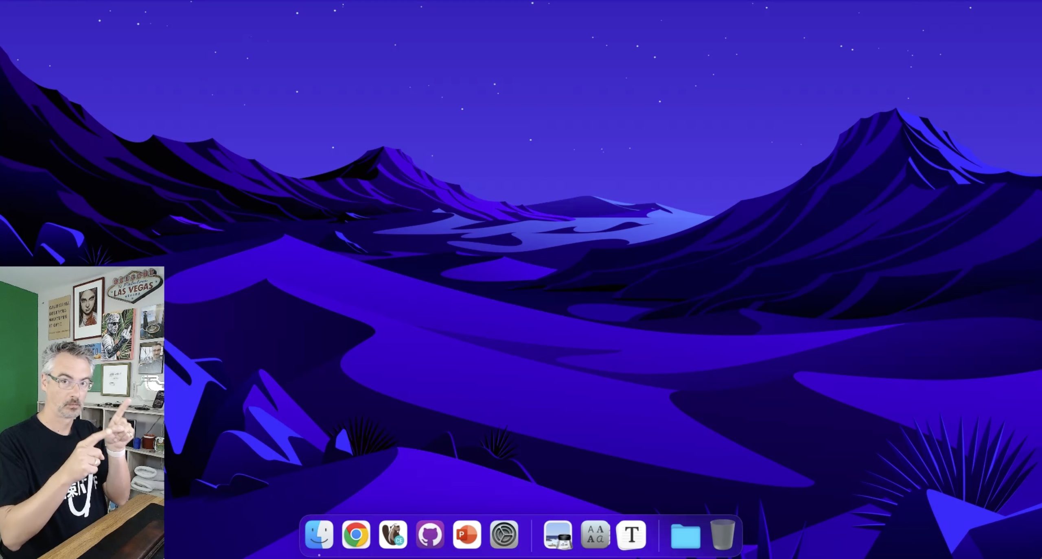
Task: Expand the blue folder stack in Dock
Action: click(x=685, y=535)
